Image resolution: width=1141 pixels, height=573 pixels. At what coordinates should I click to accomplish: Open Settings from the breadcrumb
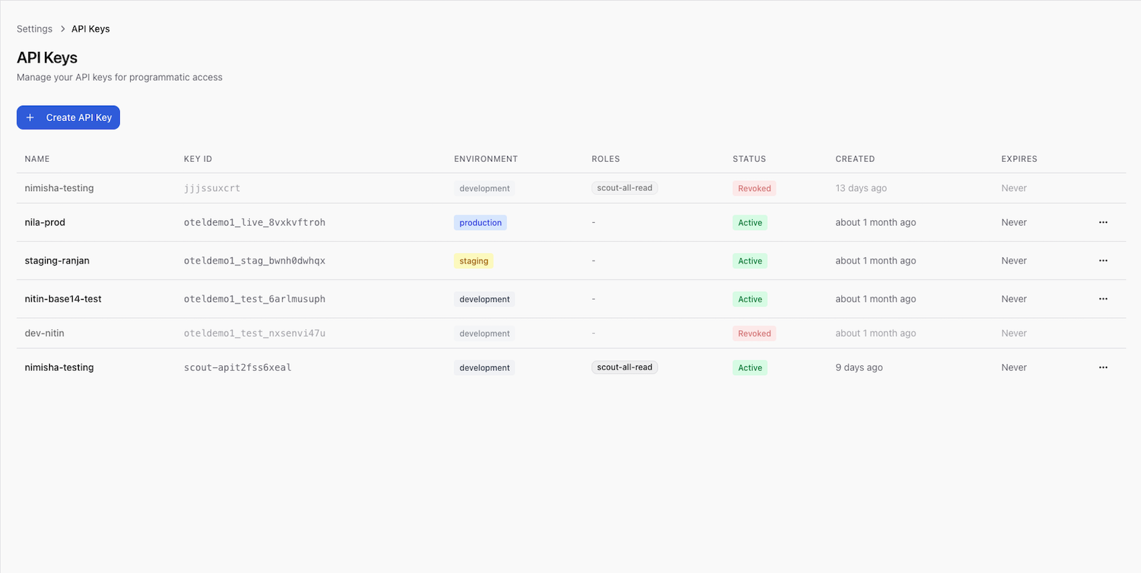coord(34,28)
